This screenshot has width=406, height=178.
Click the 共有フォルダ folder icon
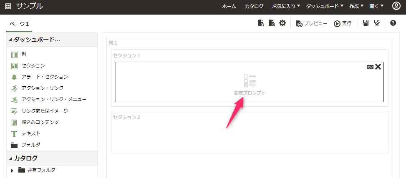point(22,170)
